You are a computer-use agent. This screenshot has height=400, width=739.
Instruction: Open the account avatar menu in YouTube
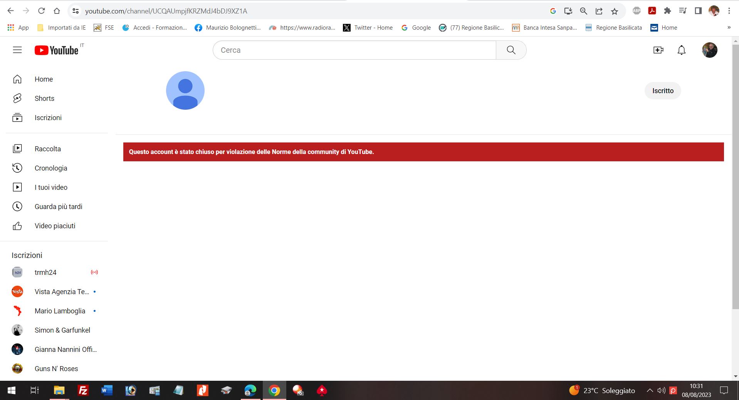709,50
